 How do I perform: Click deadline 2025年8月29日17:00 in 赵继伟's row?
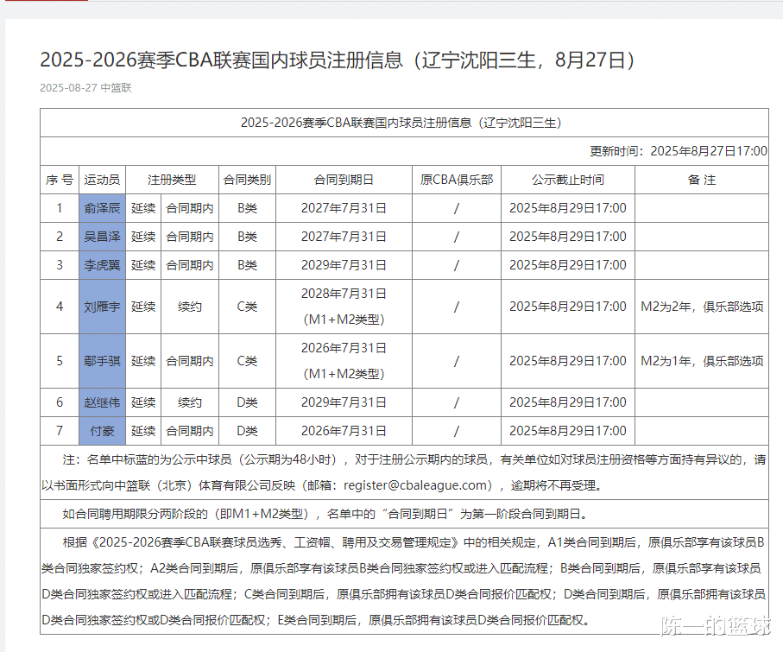coord(568,402)
